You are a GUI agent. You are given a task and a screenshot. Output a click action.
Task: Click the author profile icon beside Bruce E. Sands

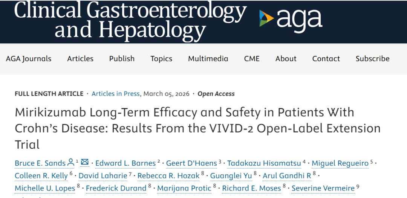point(70,163)
